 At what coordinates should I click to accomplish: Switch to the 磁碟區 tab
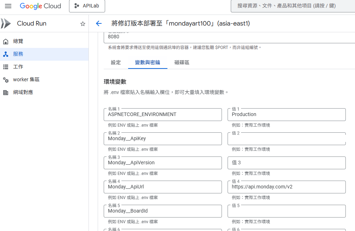coord(182,62)
